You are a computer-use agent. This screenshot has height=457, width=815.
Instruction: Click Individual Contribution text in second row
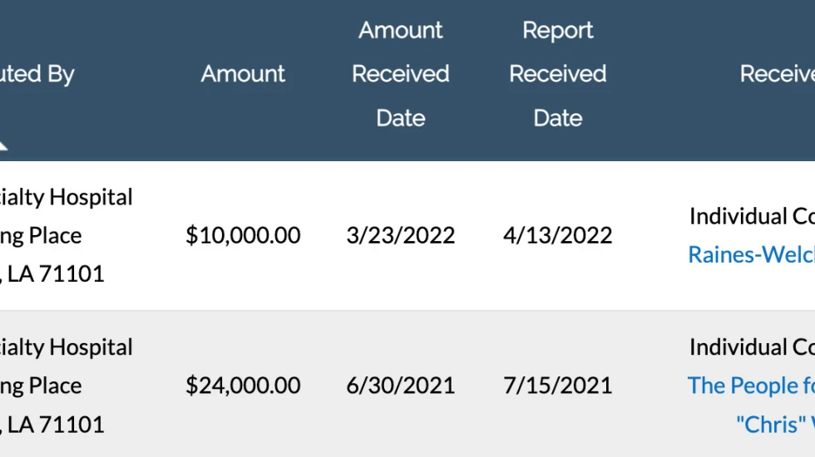click(x=752, y=347)
